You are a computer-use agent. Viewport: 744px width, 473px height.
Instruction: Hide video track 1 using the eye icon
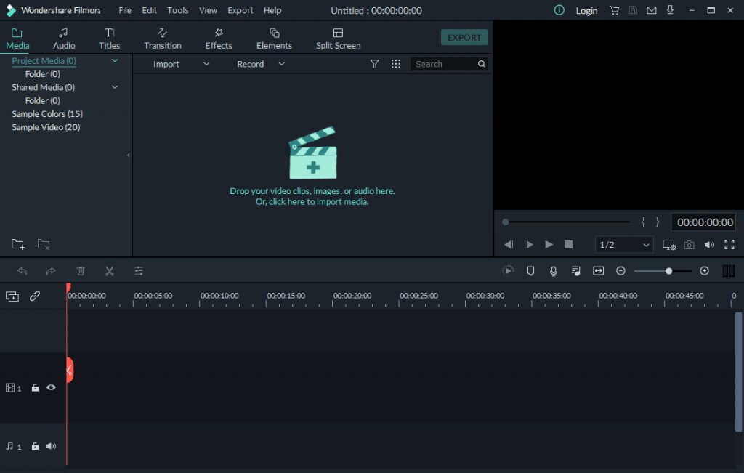click(x=51, y=387)
